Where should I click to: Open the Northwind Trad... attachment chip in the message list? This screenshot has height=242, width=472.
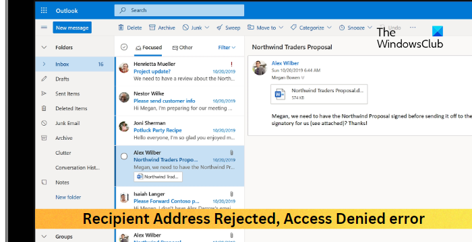[x=158, y=177]
